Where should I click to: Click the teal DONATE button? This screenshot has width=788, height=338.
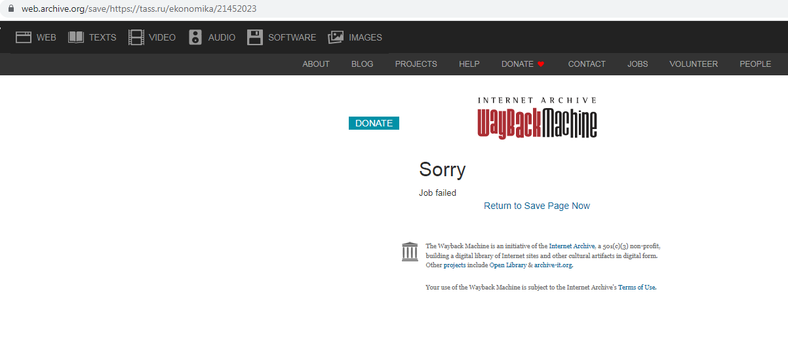[x=374, y=123]
